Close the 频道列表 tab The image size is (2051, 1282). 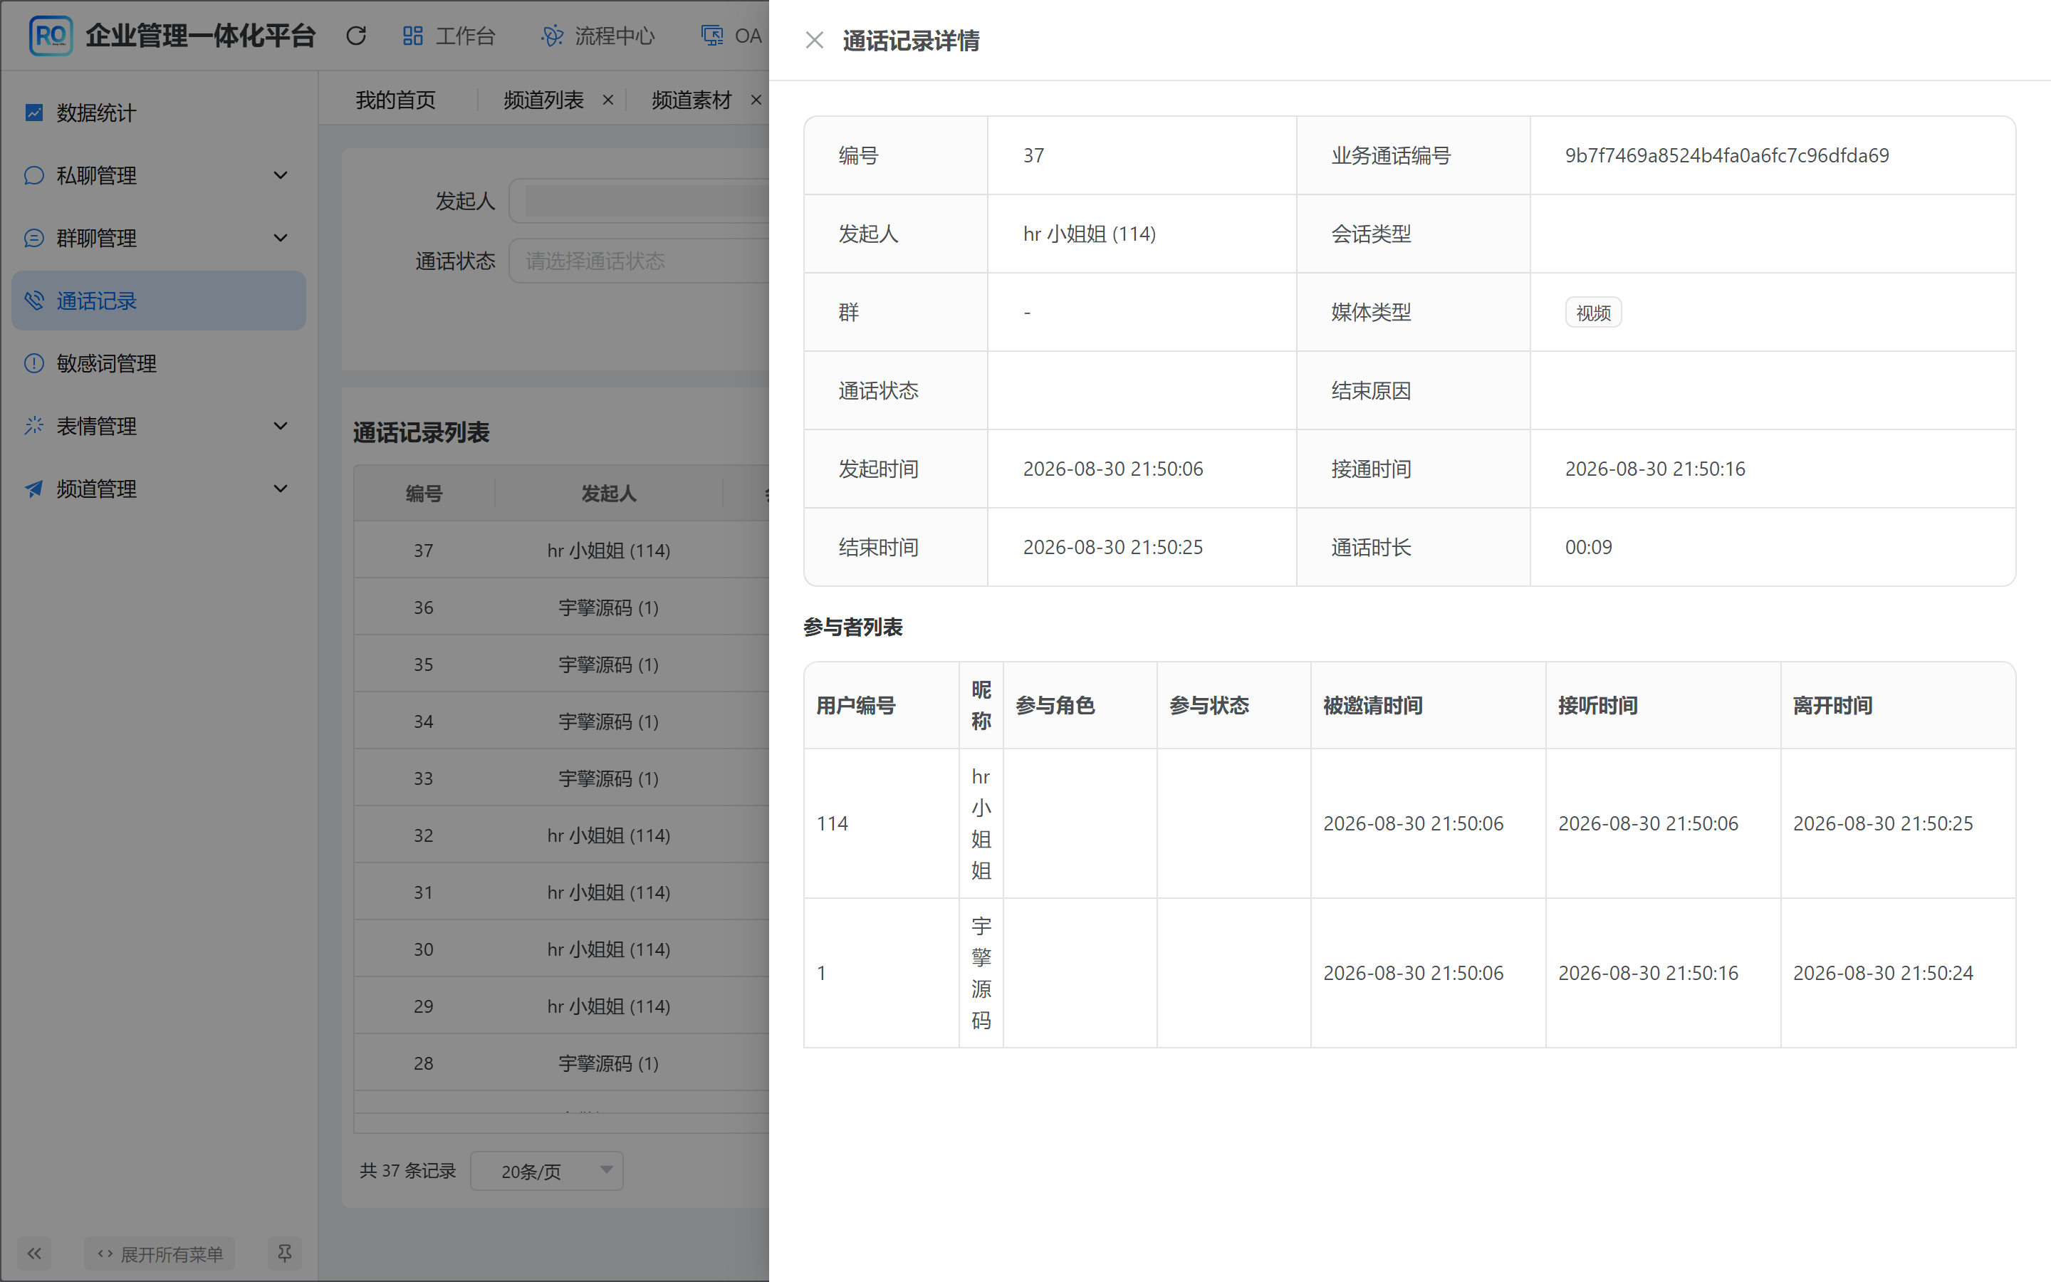pos(607,100)
